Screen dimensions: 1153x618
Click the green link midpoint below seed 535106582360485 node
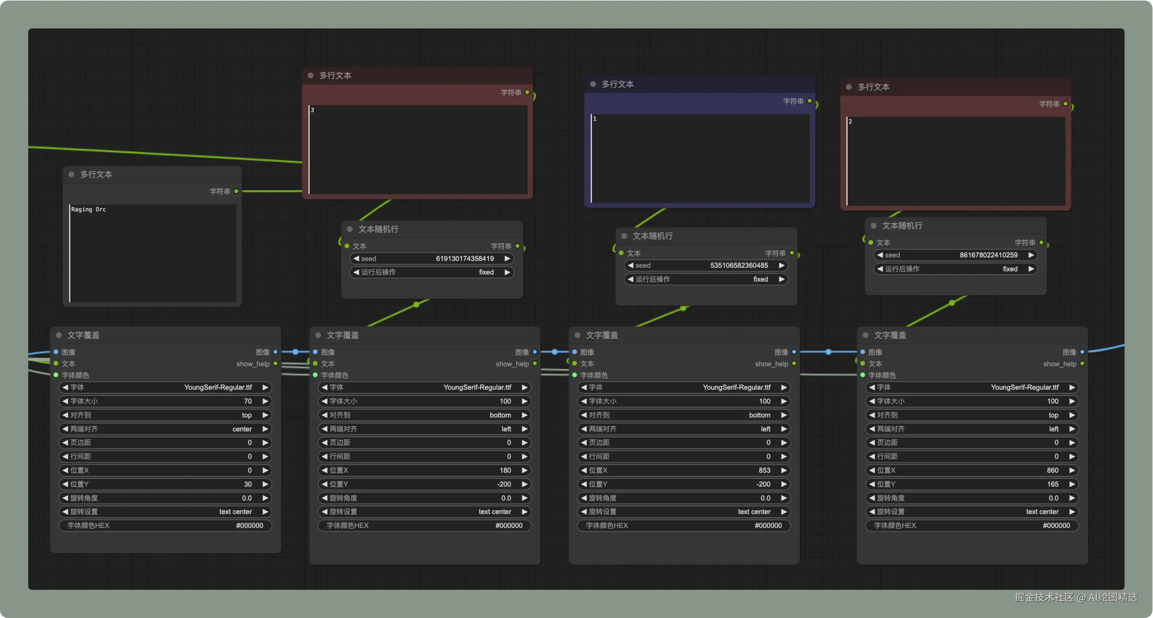(683, 308)
